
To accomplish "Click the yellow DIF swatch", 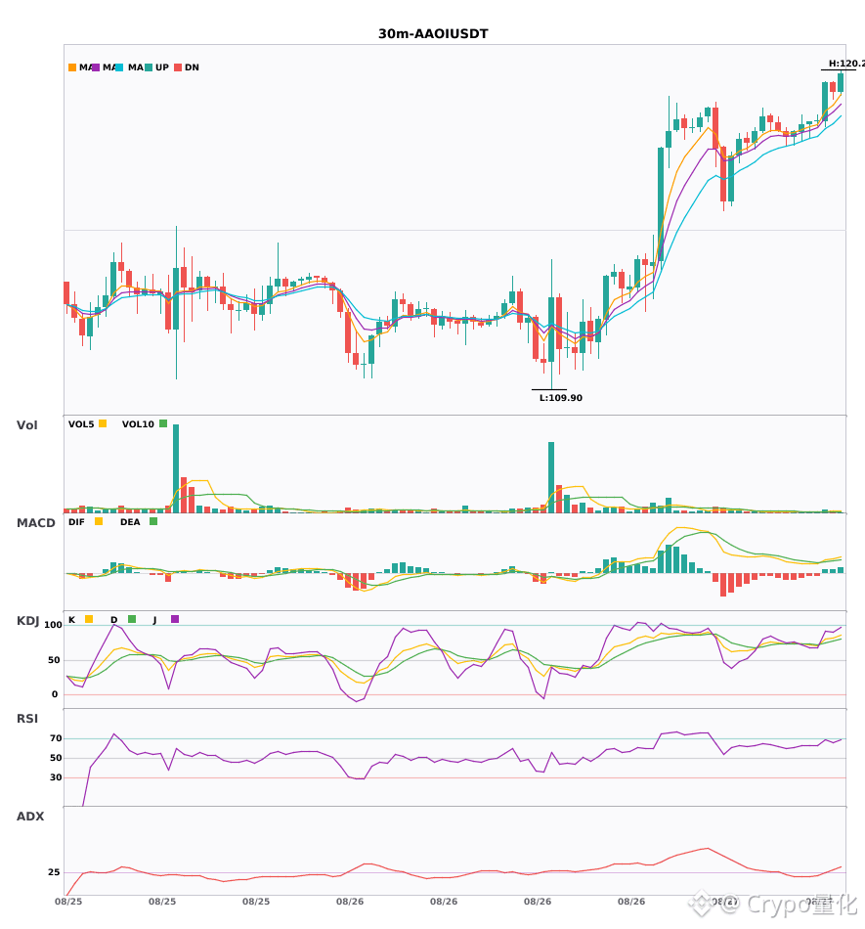I will (x=99, y=521).
